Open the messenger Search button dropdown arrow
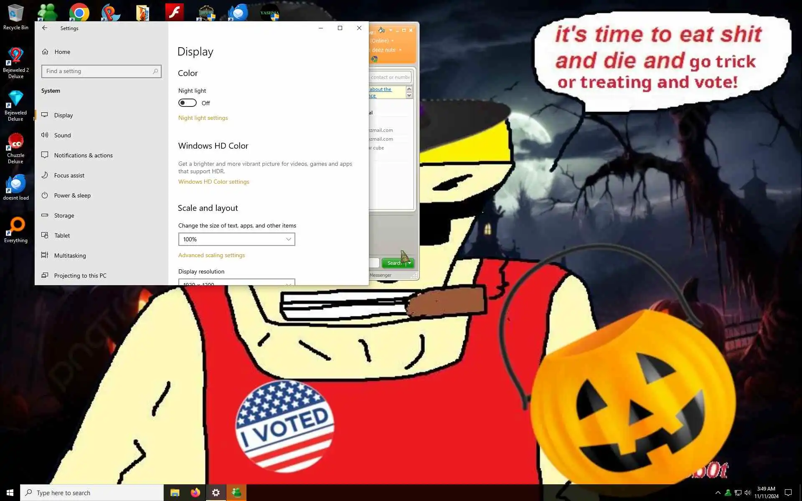This screenshot has width=802, height=501. pos(410,263)
